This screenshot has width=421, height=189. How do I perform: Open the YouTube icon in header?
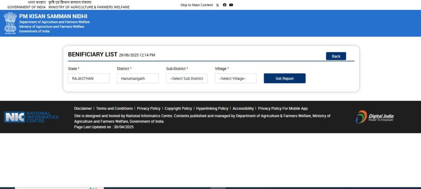(x=231, y=5)
